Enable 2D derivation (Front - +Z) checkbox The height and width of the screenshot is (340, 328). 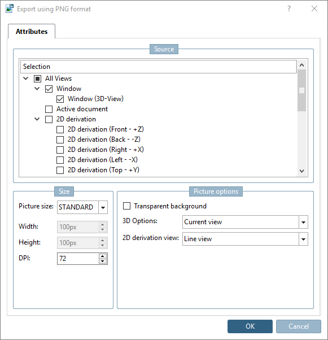tap(60, 129)
